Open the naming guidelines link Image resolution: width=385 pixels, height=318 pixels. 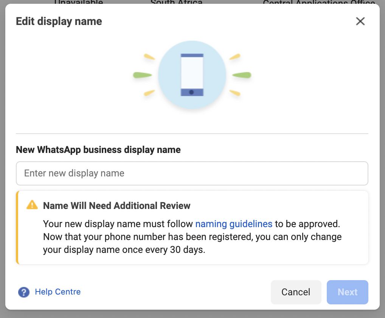coord(234,224)
